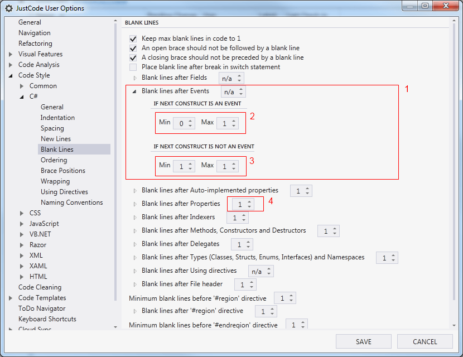This screenshot has height=357, width=463.
Task: Expand 'Blank lines after Properties' section
Action: [135, 204]
